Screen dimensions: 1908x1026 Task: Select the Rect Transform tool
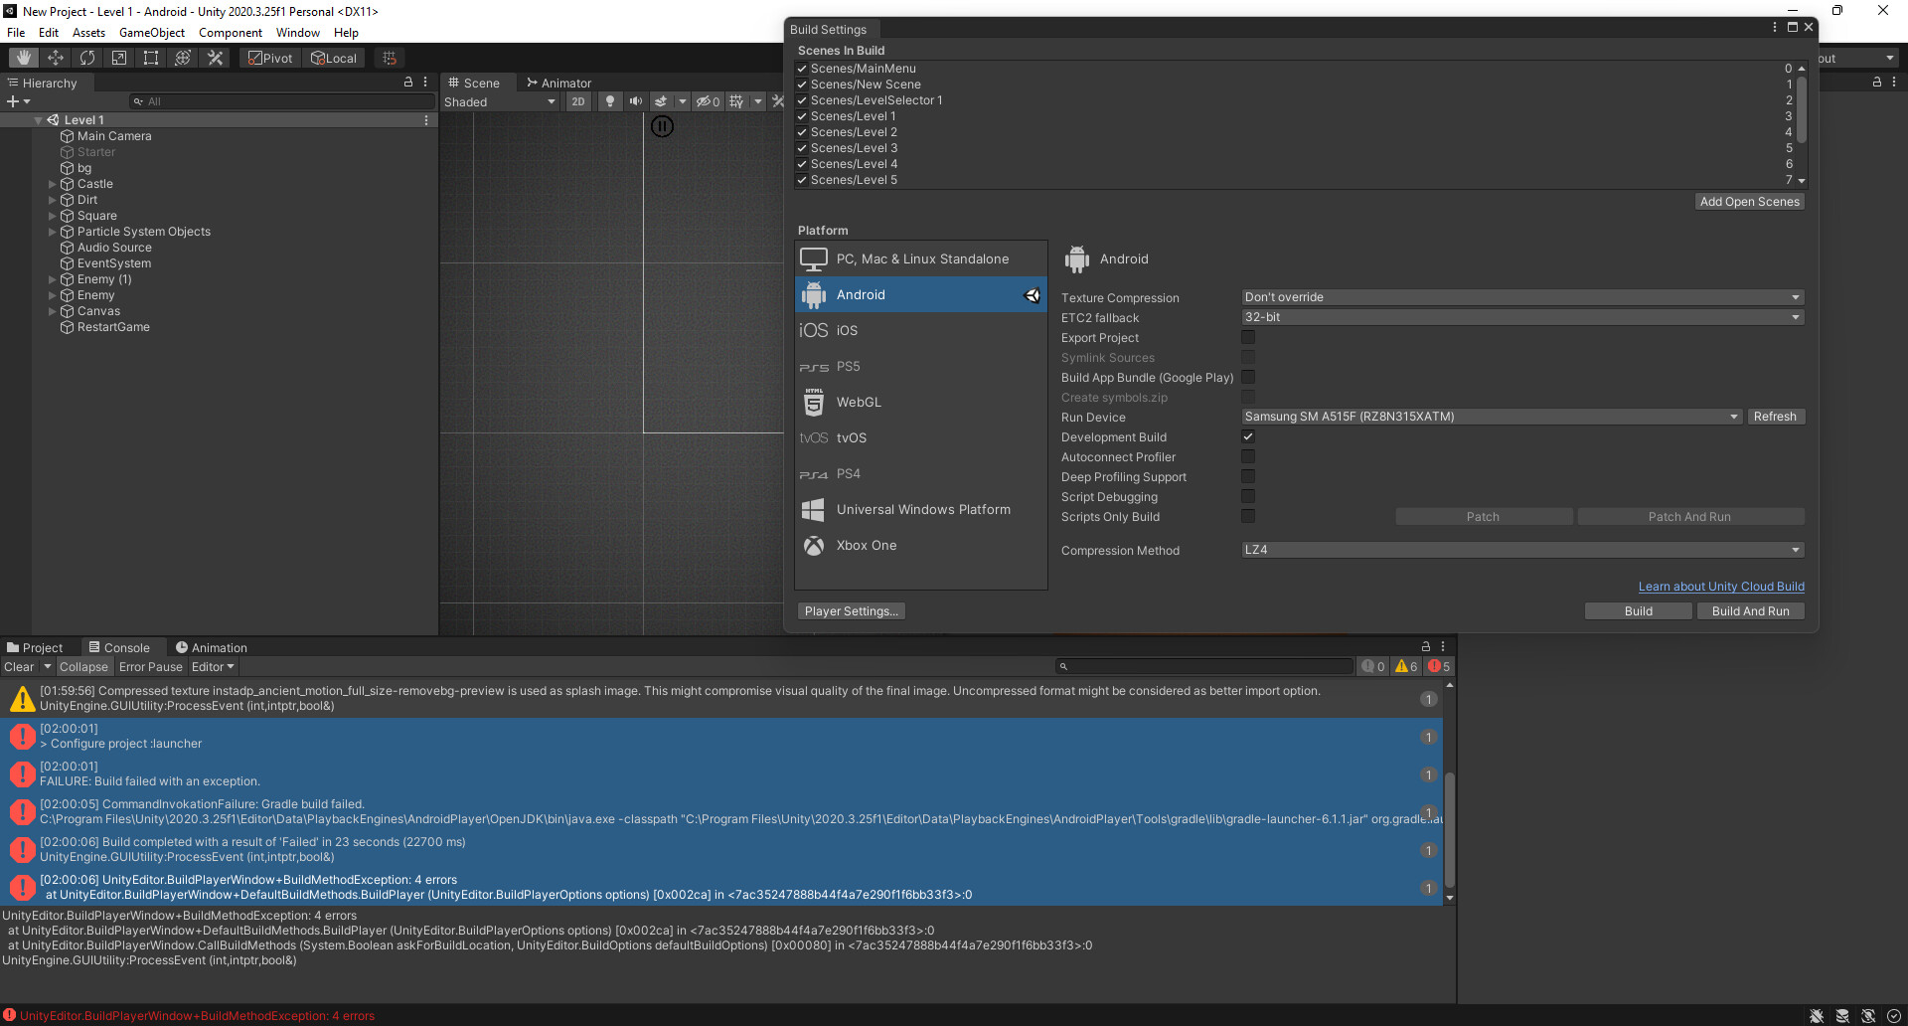coord(150,57)
